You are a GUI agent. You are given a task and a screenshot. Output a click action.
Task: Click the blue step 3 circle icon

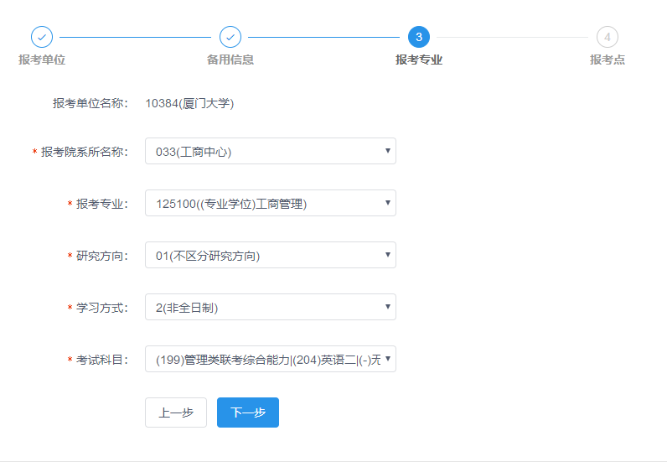tap(419, 37)
